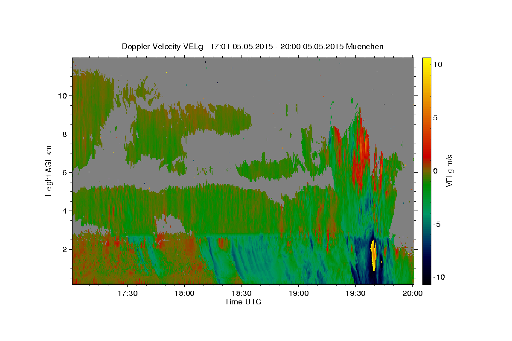Click the '19:30' time axis label
The height and width of the screenshot is (341, 512).
pyautogui.click(x=356, y=293)
